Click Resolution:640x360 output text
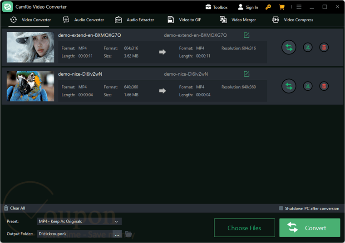Image resolution: width=345 pixels, height=243 pixels. (x=238, y=87)
